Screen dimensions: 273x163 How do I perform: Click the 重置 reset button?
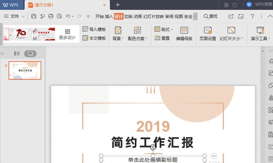(x=162, y=38)
